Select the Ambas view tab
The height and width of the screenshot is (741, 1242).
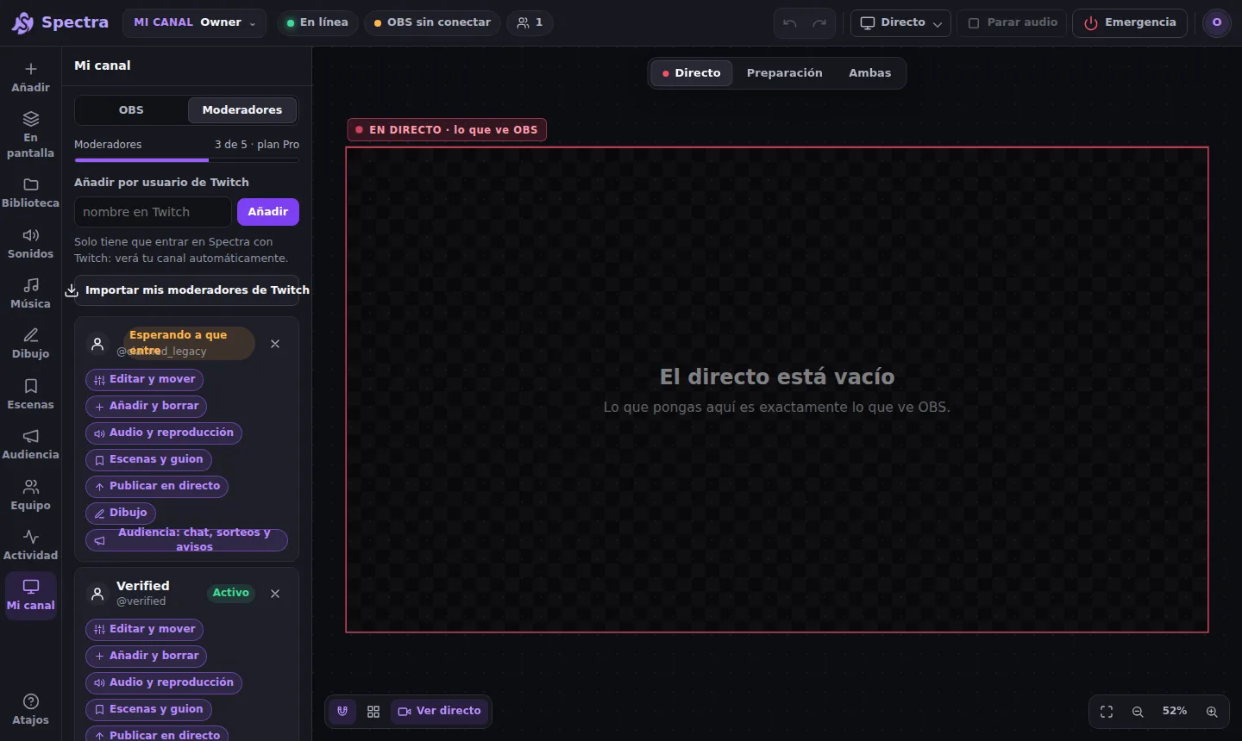(x=869, y=73)
